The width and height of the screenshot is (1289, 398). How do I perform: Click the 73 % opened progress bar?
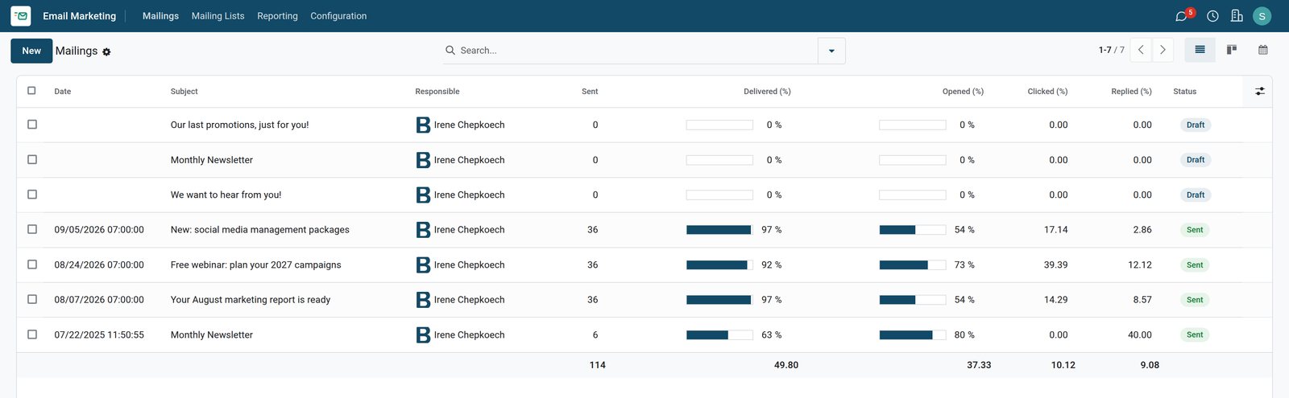(x=912, y=265)
